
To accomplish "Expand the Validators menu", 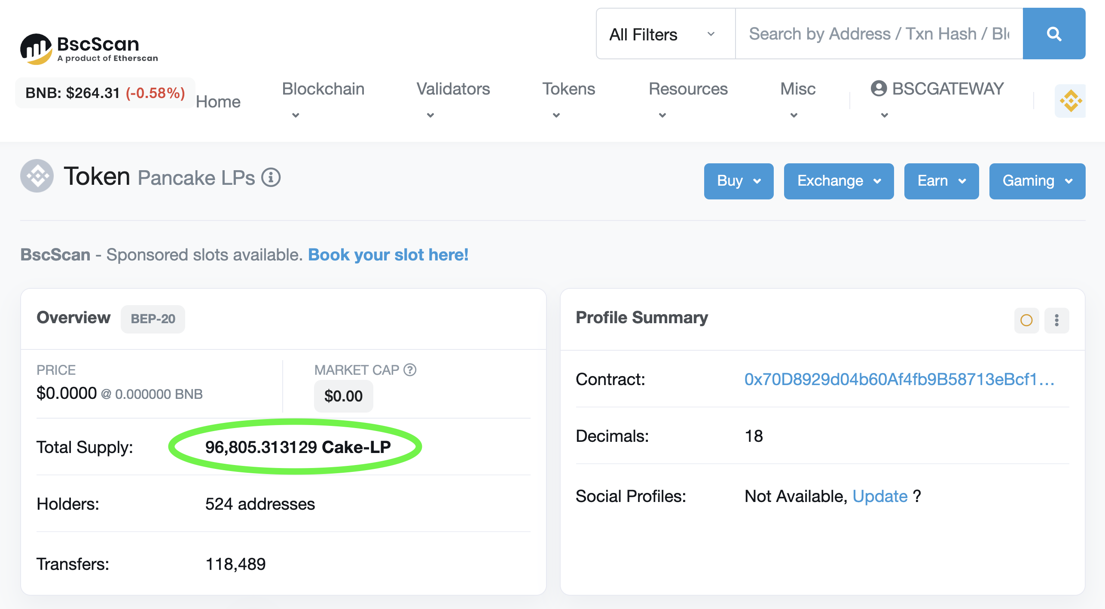I will tap(453, 101).
